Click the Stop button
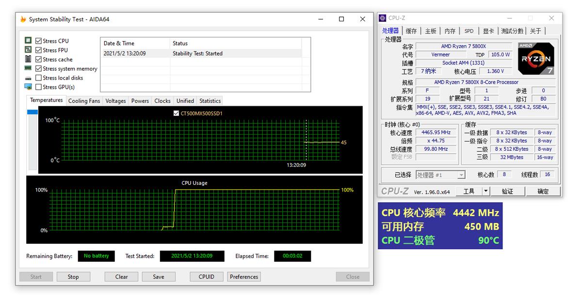The image size is (582, 302). pyautogui.click(x=73, y=276)
